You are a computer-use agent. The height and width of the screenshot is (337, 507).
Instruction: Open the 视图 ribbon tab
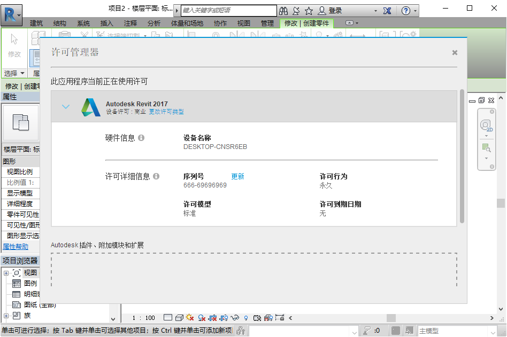pyautogui.click(x=244, y=23)
